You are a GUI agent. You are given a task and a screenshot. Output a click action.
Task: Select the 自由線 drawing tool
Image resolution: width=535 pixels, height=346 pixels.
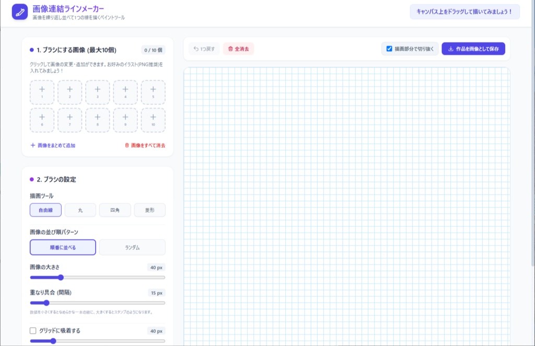pyautogui.click(x=46, y=210)
